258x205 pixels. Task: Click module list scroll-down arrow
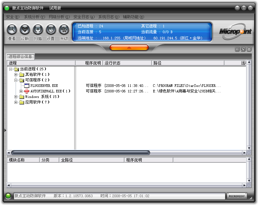[x=249, y=181]
